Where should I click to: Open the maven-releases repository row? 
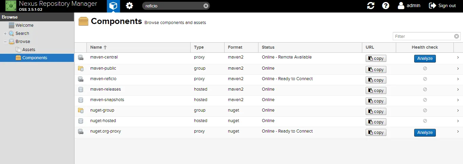105,89
